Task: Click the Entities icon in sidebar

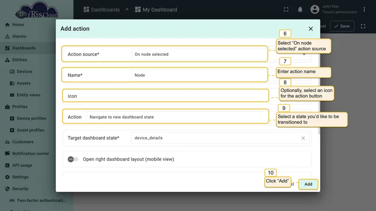Action: [7, 60]
